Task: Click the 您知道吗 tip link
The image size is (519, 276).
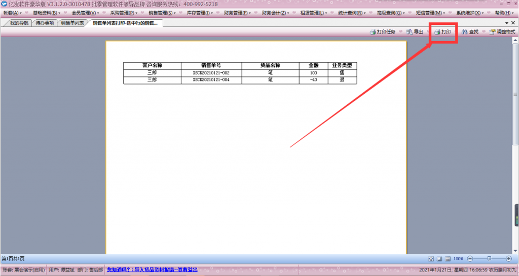Action: 152,270
